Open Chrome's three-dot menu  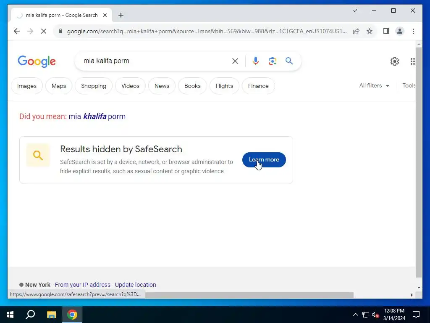coord(413,31)
